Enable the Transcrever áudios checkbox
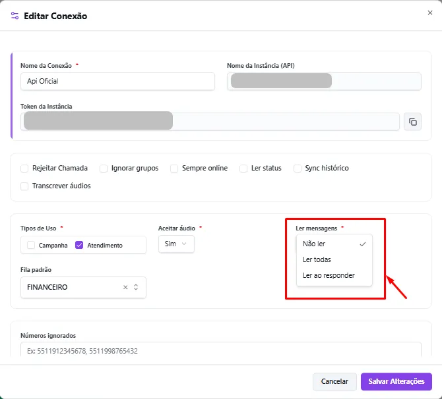This screenshot has width=442, height=399. tap(24, 186)
